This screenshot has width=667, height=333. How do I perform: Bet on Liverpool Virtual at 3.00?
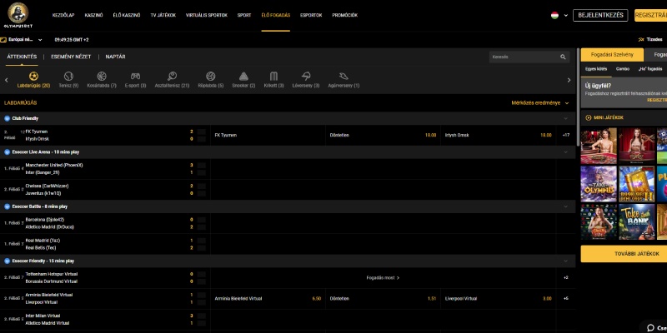(x=498, y=299)
